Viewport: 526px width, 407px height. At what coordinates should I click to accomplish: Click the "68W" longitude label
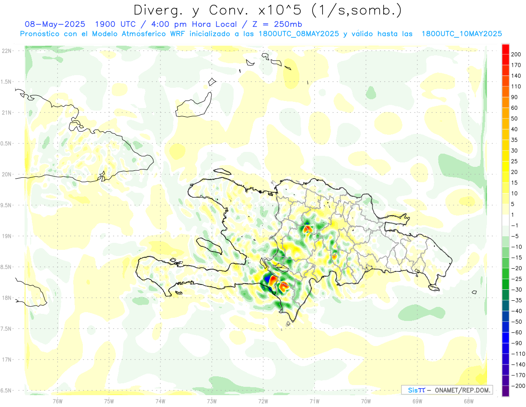(469, 401)
